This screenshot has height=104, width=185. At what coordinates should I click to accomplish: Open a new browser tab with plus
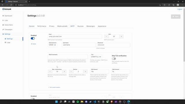click(29, 1)
